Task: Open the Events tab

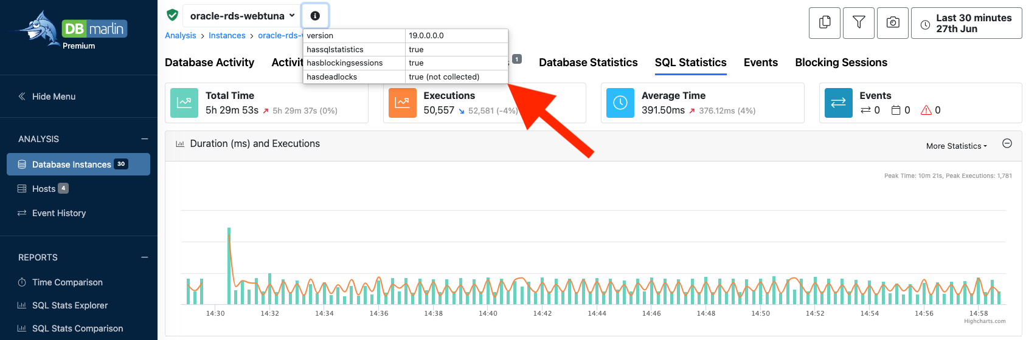Action: 761,63
